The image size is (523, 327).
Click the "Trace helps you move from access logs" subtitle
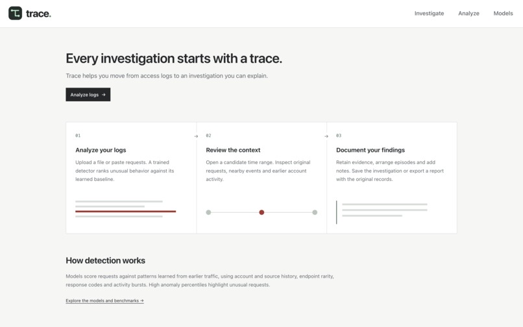[x=167, y=76]
